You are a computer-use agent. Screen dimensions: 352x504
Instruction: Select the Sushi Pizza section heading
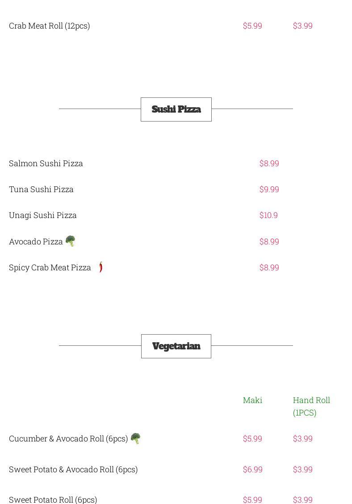(x=176, y=109)
